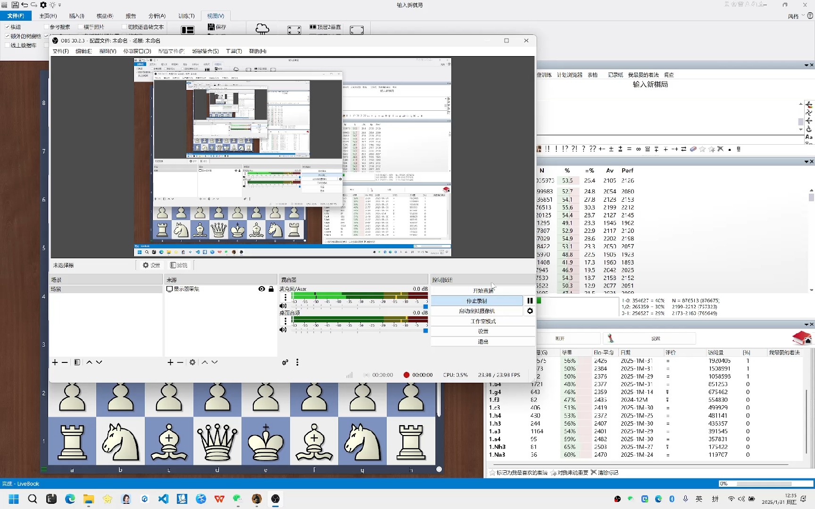Click the 'Aa' font icon in notation pane
This screenshot has height=509, width=815.
(809, 137)
